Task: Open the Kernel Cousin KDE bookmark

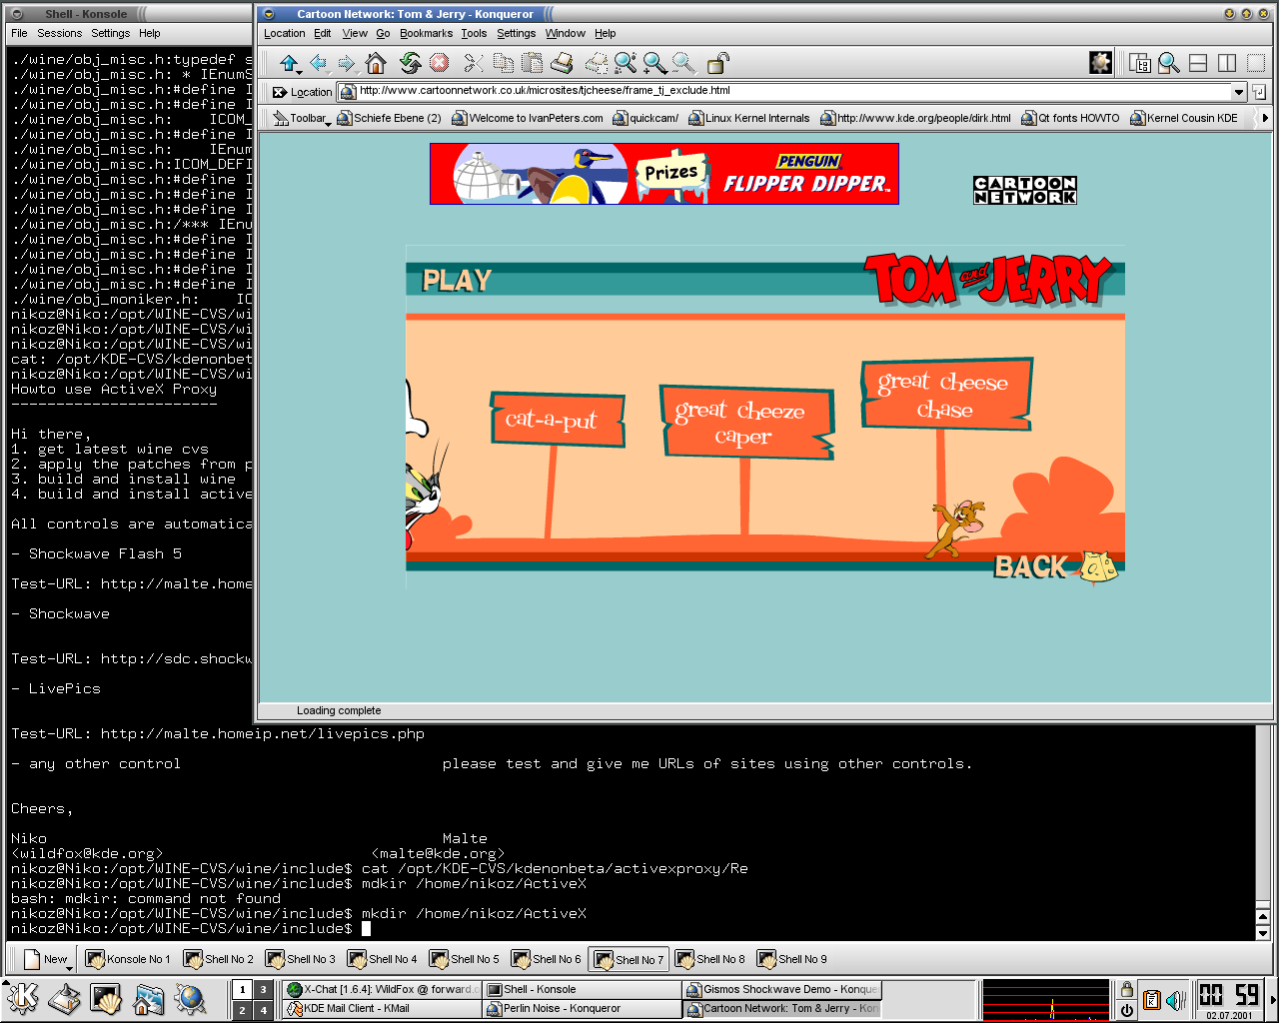Action: pyautogui.click(x=1183, y=118)
